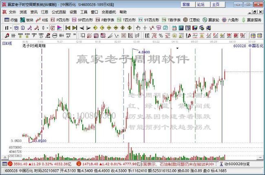Select the fan lines drawing tool

(89, 35)
